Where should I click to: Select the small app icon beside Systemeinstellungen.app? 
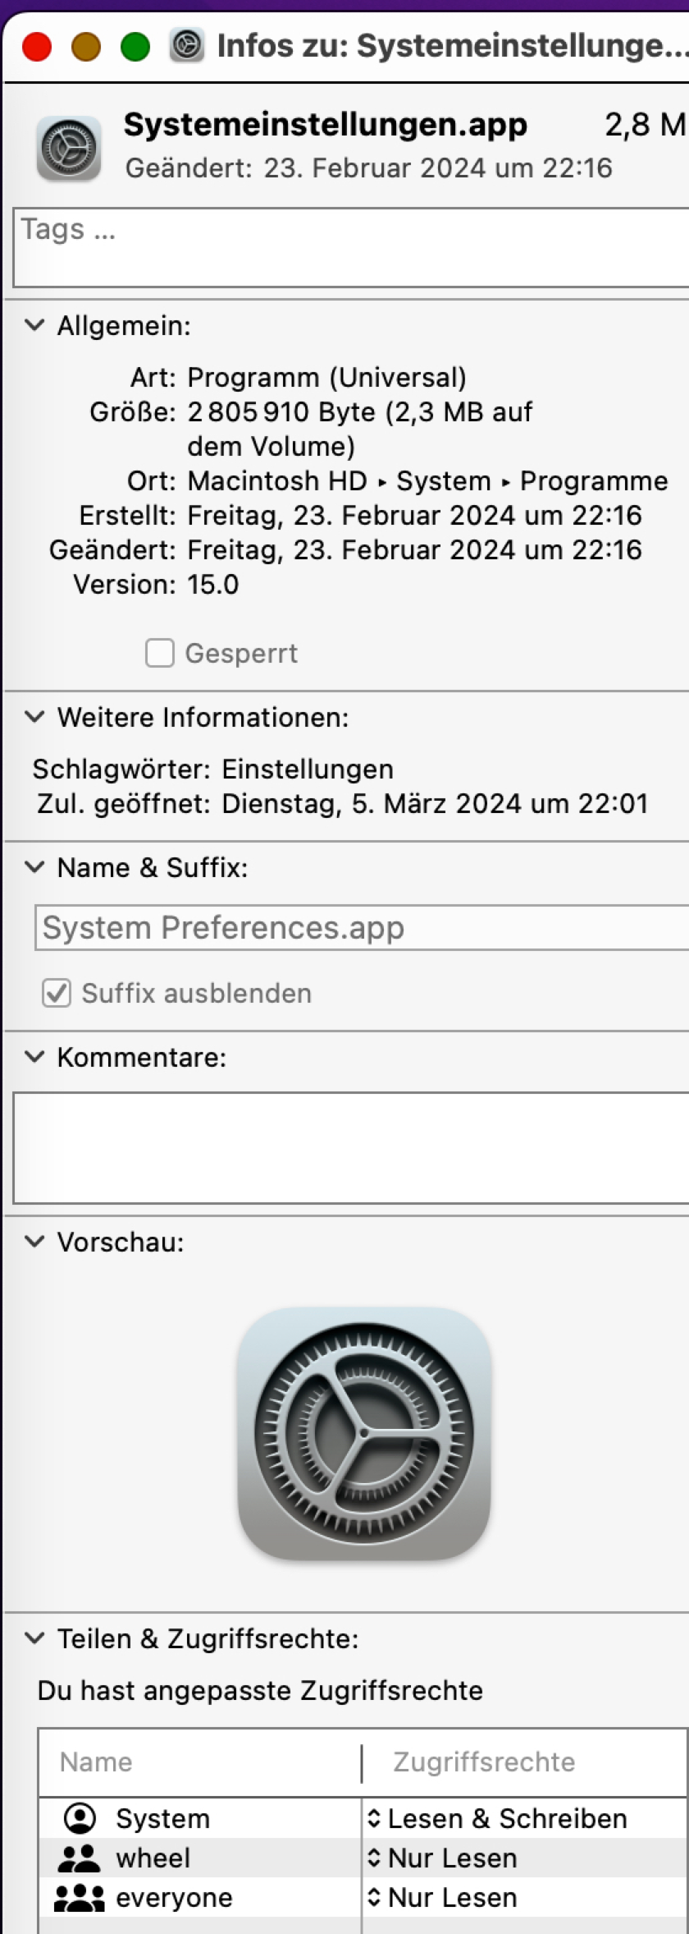coord(69,149)
